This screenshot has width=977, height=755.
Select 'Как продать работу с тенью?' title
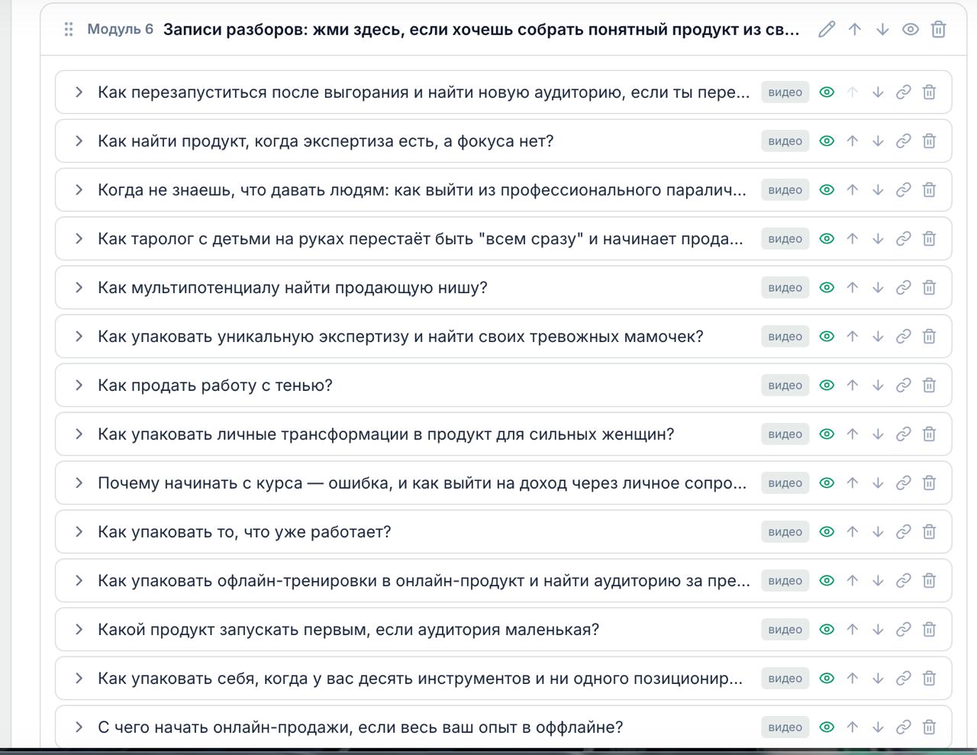(215, 386)
